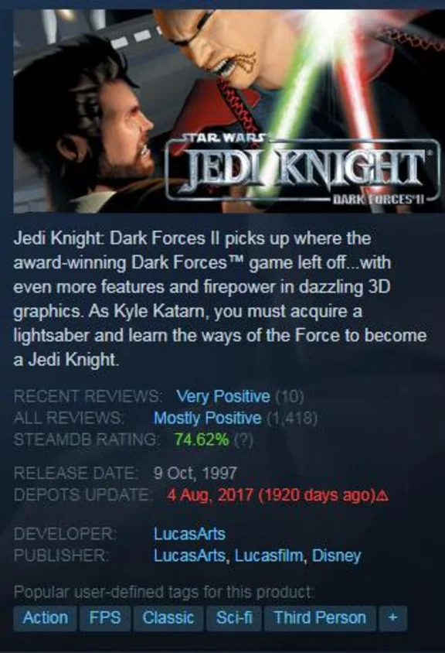445x653 pixels.
Task: Expand more tags with the plus button
Action: tap(392, 617)
